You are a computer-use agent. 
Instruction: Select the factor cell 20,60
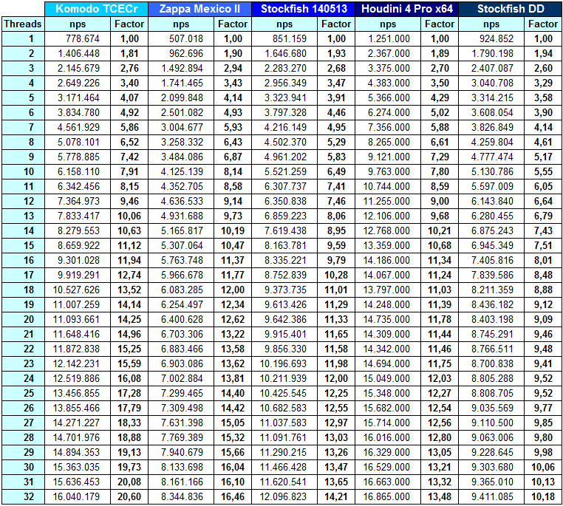pos(129,496)
